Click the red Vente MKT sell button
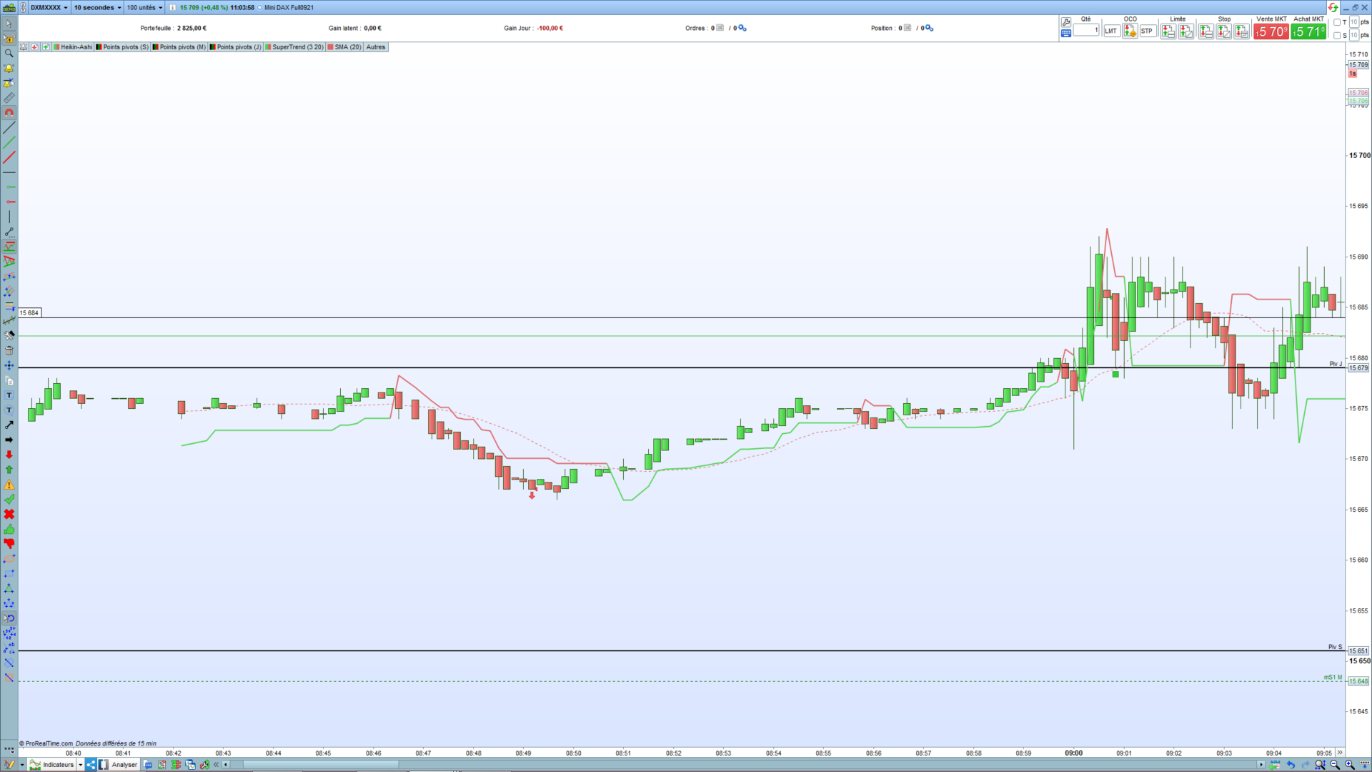 tap(1271, 31)
